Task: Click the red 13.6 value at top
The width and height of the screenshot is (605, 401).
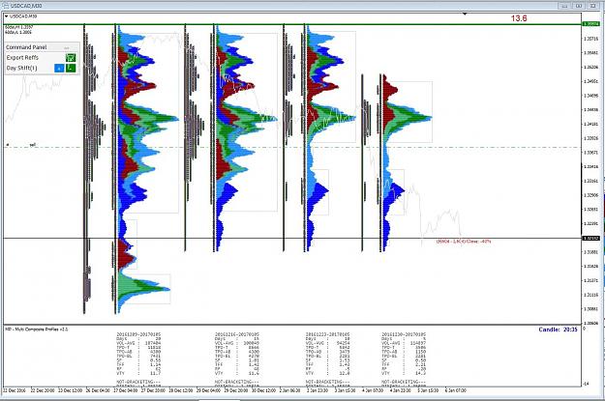Action: point(519,18)
